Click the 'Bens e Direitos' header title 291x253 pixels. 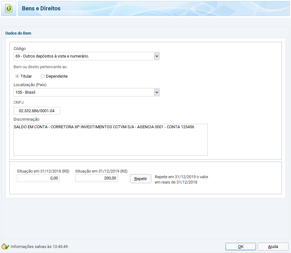(41, 8)
